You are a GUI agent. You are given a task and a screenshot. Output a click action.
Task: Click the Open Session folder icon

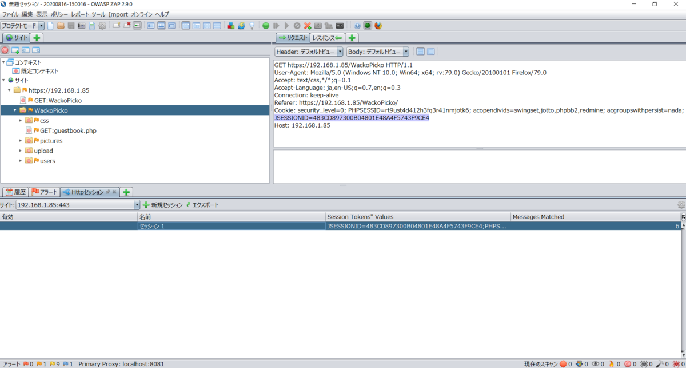point(61,26)
